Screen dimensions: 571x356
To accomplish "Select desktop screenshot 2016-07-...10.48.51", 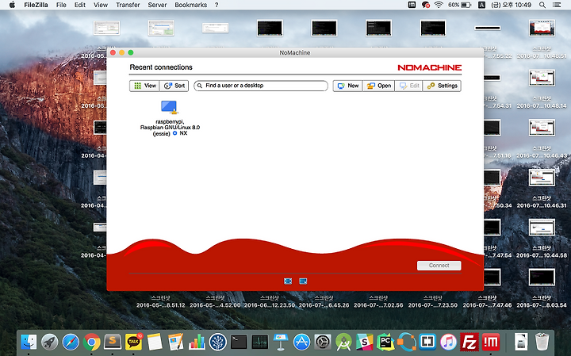I will click(x=542, y=29).
